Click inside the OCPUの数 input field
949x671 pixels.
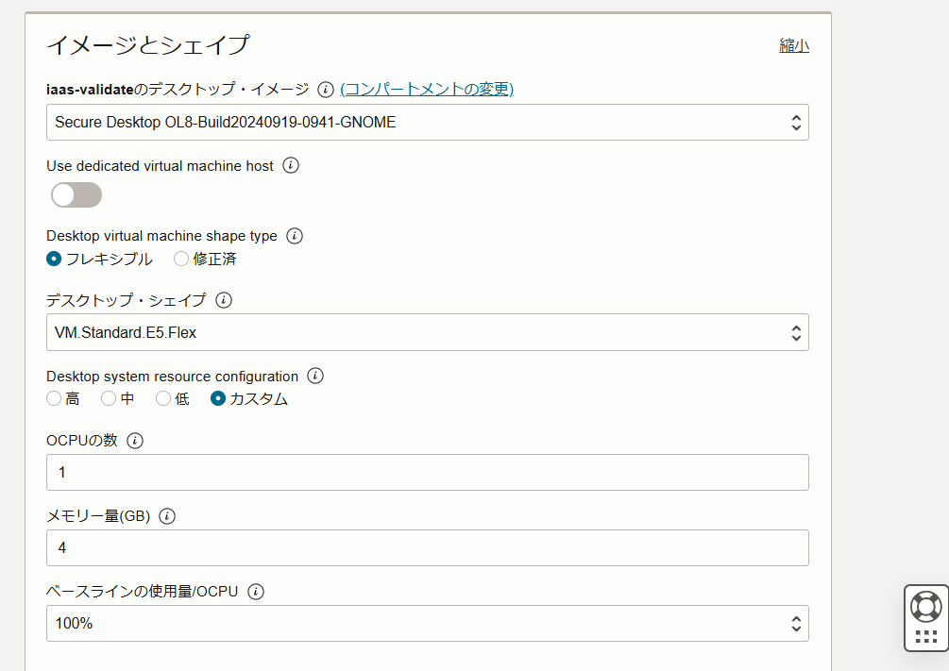[x=427, y=472]
